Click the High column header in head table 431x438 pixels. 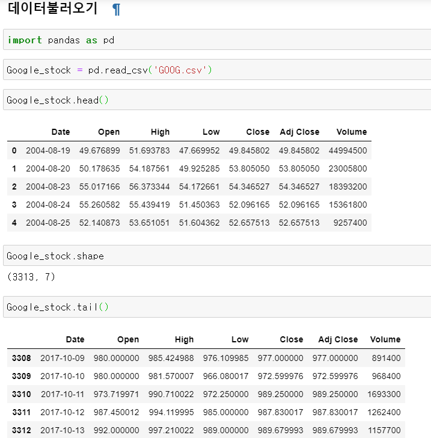tap(160, 132)
